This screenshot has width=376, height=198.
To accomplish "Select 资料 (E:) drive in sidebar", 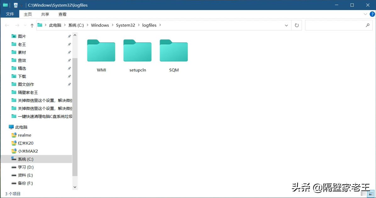I will tap(25, 175).
